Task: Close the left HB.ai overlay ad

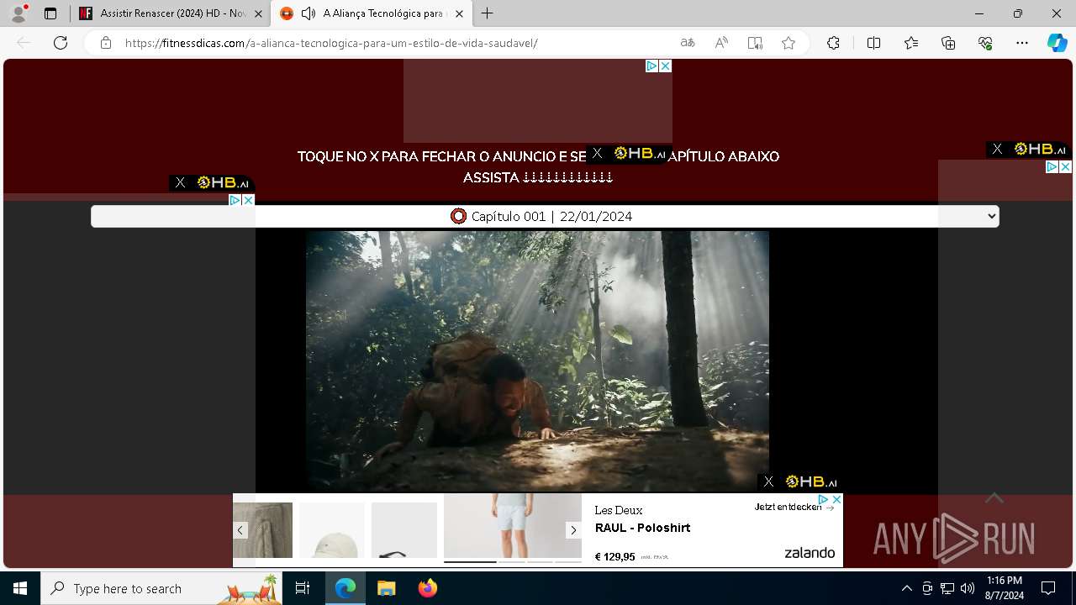Action: click(x=180, y=182)
